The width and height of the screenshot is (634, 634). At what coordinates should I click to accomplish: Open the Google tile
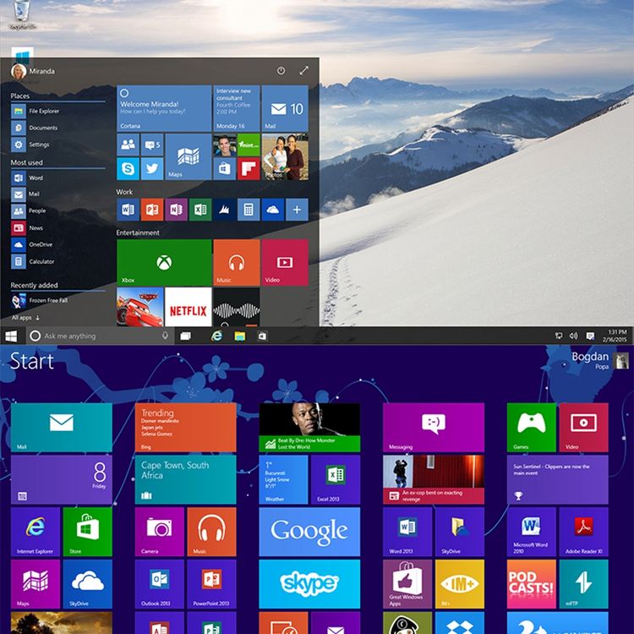309,532
